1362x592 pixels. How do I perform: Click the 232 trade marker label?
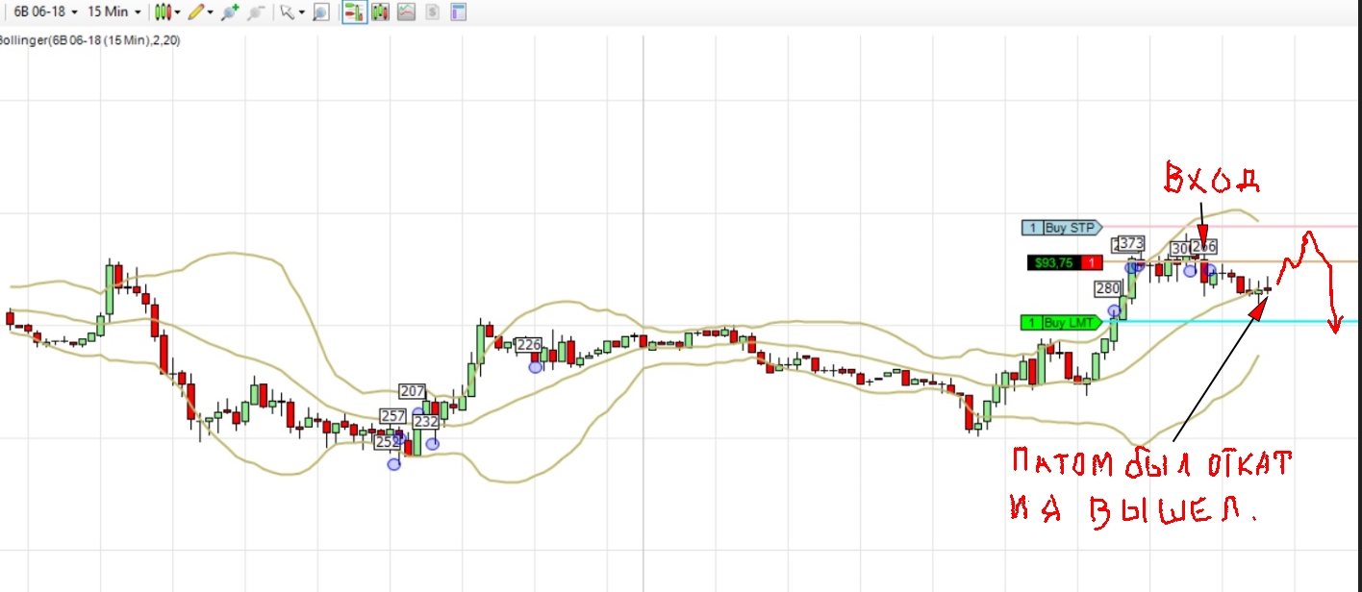point(426,422)
